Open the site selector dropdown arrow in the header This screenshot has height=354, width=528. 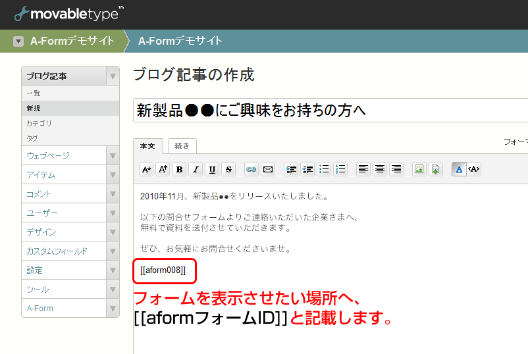tap(18, 41)
